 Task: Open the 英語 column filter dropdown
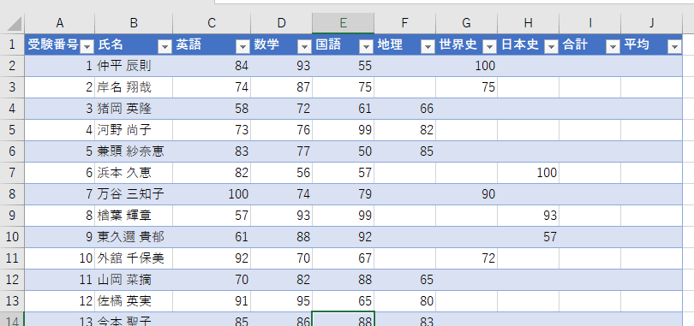coord(242,46)
